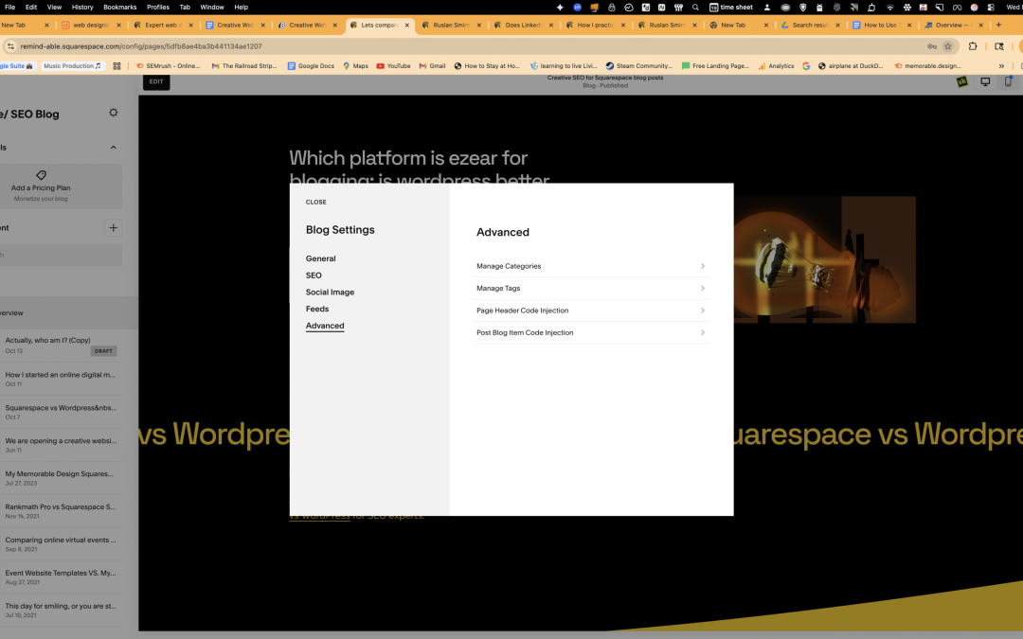The width and height of the screenshot is (1023, 639).
Task: Click the EDIT button on the page preview
Action: [x=155, y=82]
